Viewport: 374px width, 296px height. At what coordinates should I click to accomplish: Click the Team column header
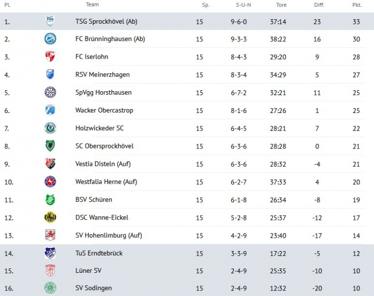(92, 4)
